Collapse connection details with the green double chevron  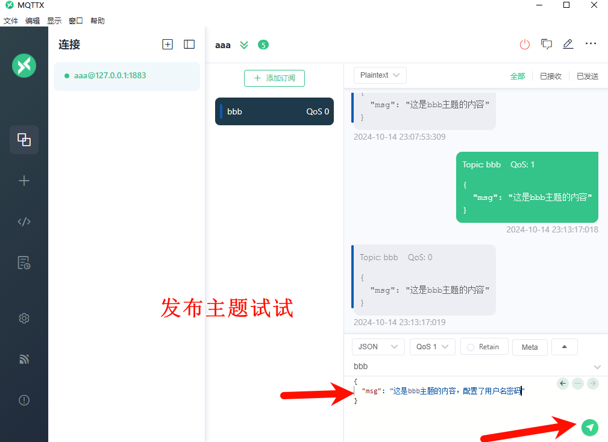(x=244, y=45)
